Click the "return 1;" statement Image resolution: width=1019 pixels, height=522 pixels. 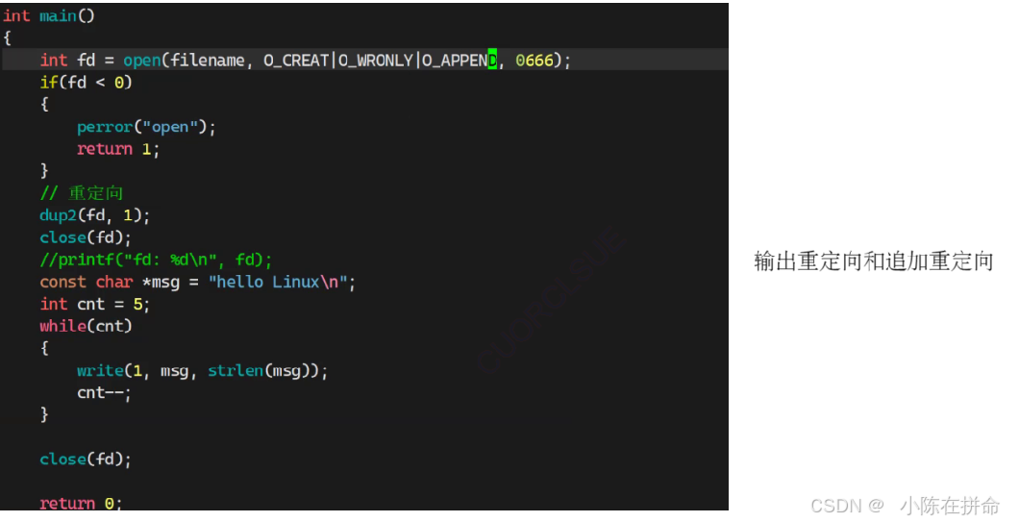(x=118, y=149)
